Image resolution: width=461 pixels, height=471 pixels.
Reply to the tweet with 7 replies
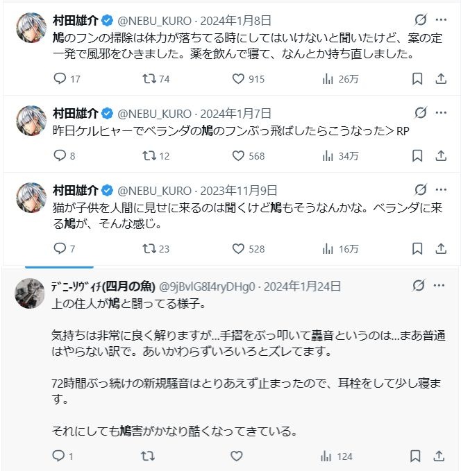point(64,249)
